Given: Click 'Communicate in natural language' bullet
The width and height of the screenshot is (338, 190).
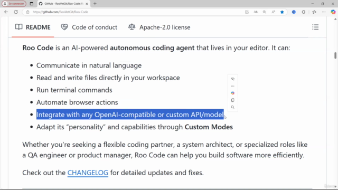Looking at the screenshot, I should (89, 65).
